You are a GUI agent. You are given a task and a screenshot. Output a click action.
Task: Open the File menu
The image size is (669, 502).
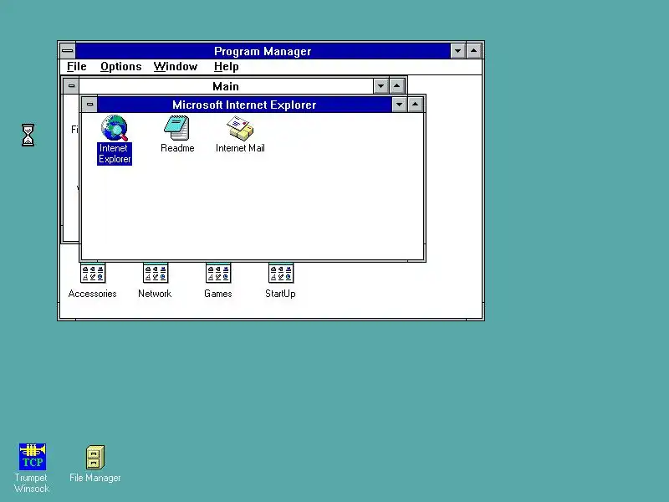point(77,67)
